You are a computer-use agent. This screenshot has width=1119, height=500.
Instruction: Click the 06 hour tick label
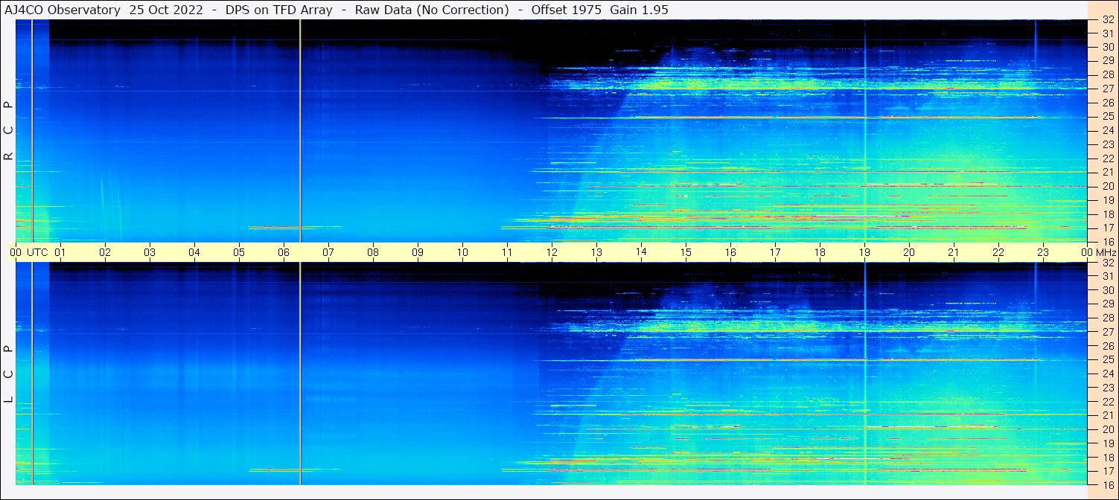click(x=284, y=252)
